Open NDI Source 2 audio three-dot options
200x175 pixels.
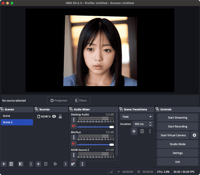tap(74, 155)
